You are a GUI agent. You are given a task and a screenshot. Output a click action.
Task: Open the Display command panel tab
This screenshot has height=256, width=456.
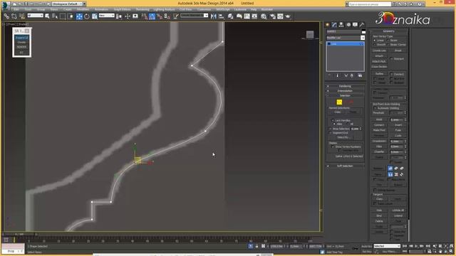(355, 25)
